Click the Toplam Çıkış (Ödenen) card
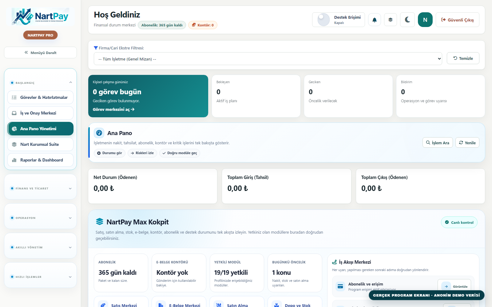The height and width of the screenshot is (307, 492). [x=420, y=186]
